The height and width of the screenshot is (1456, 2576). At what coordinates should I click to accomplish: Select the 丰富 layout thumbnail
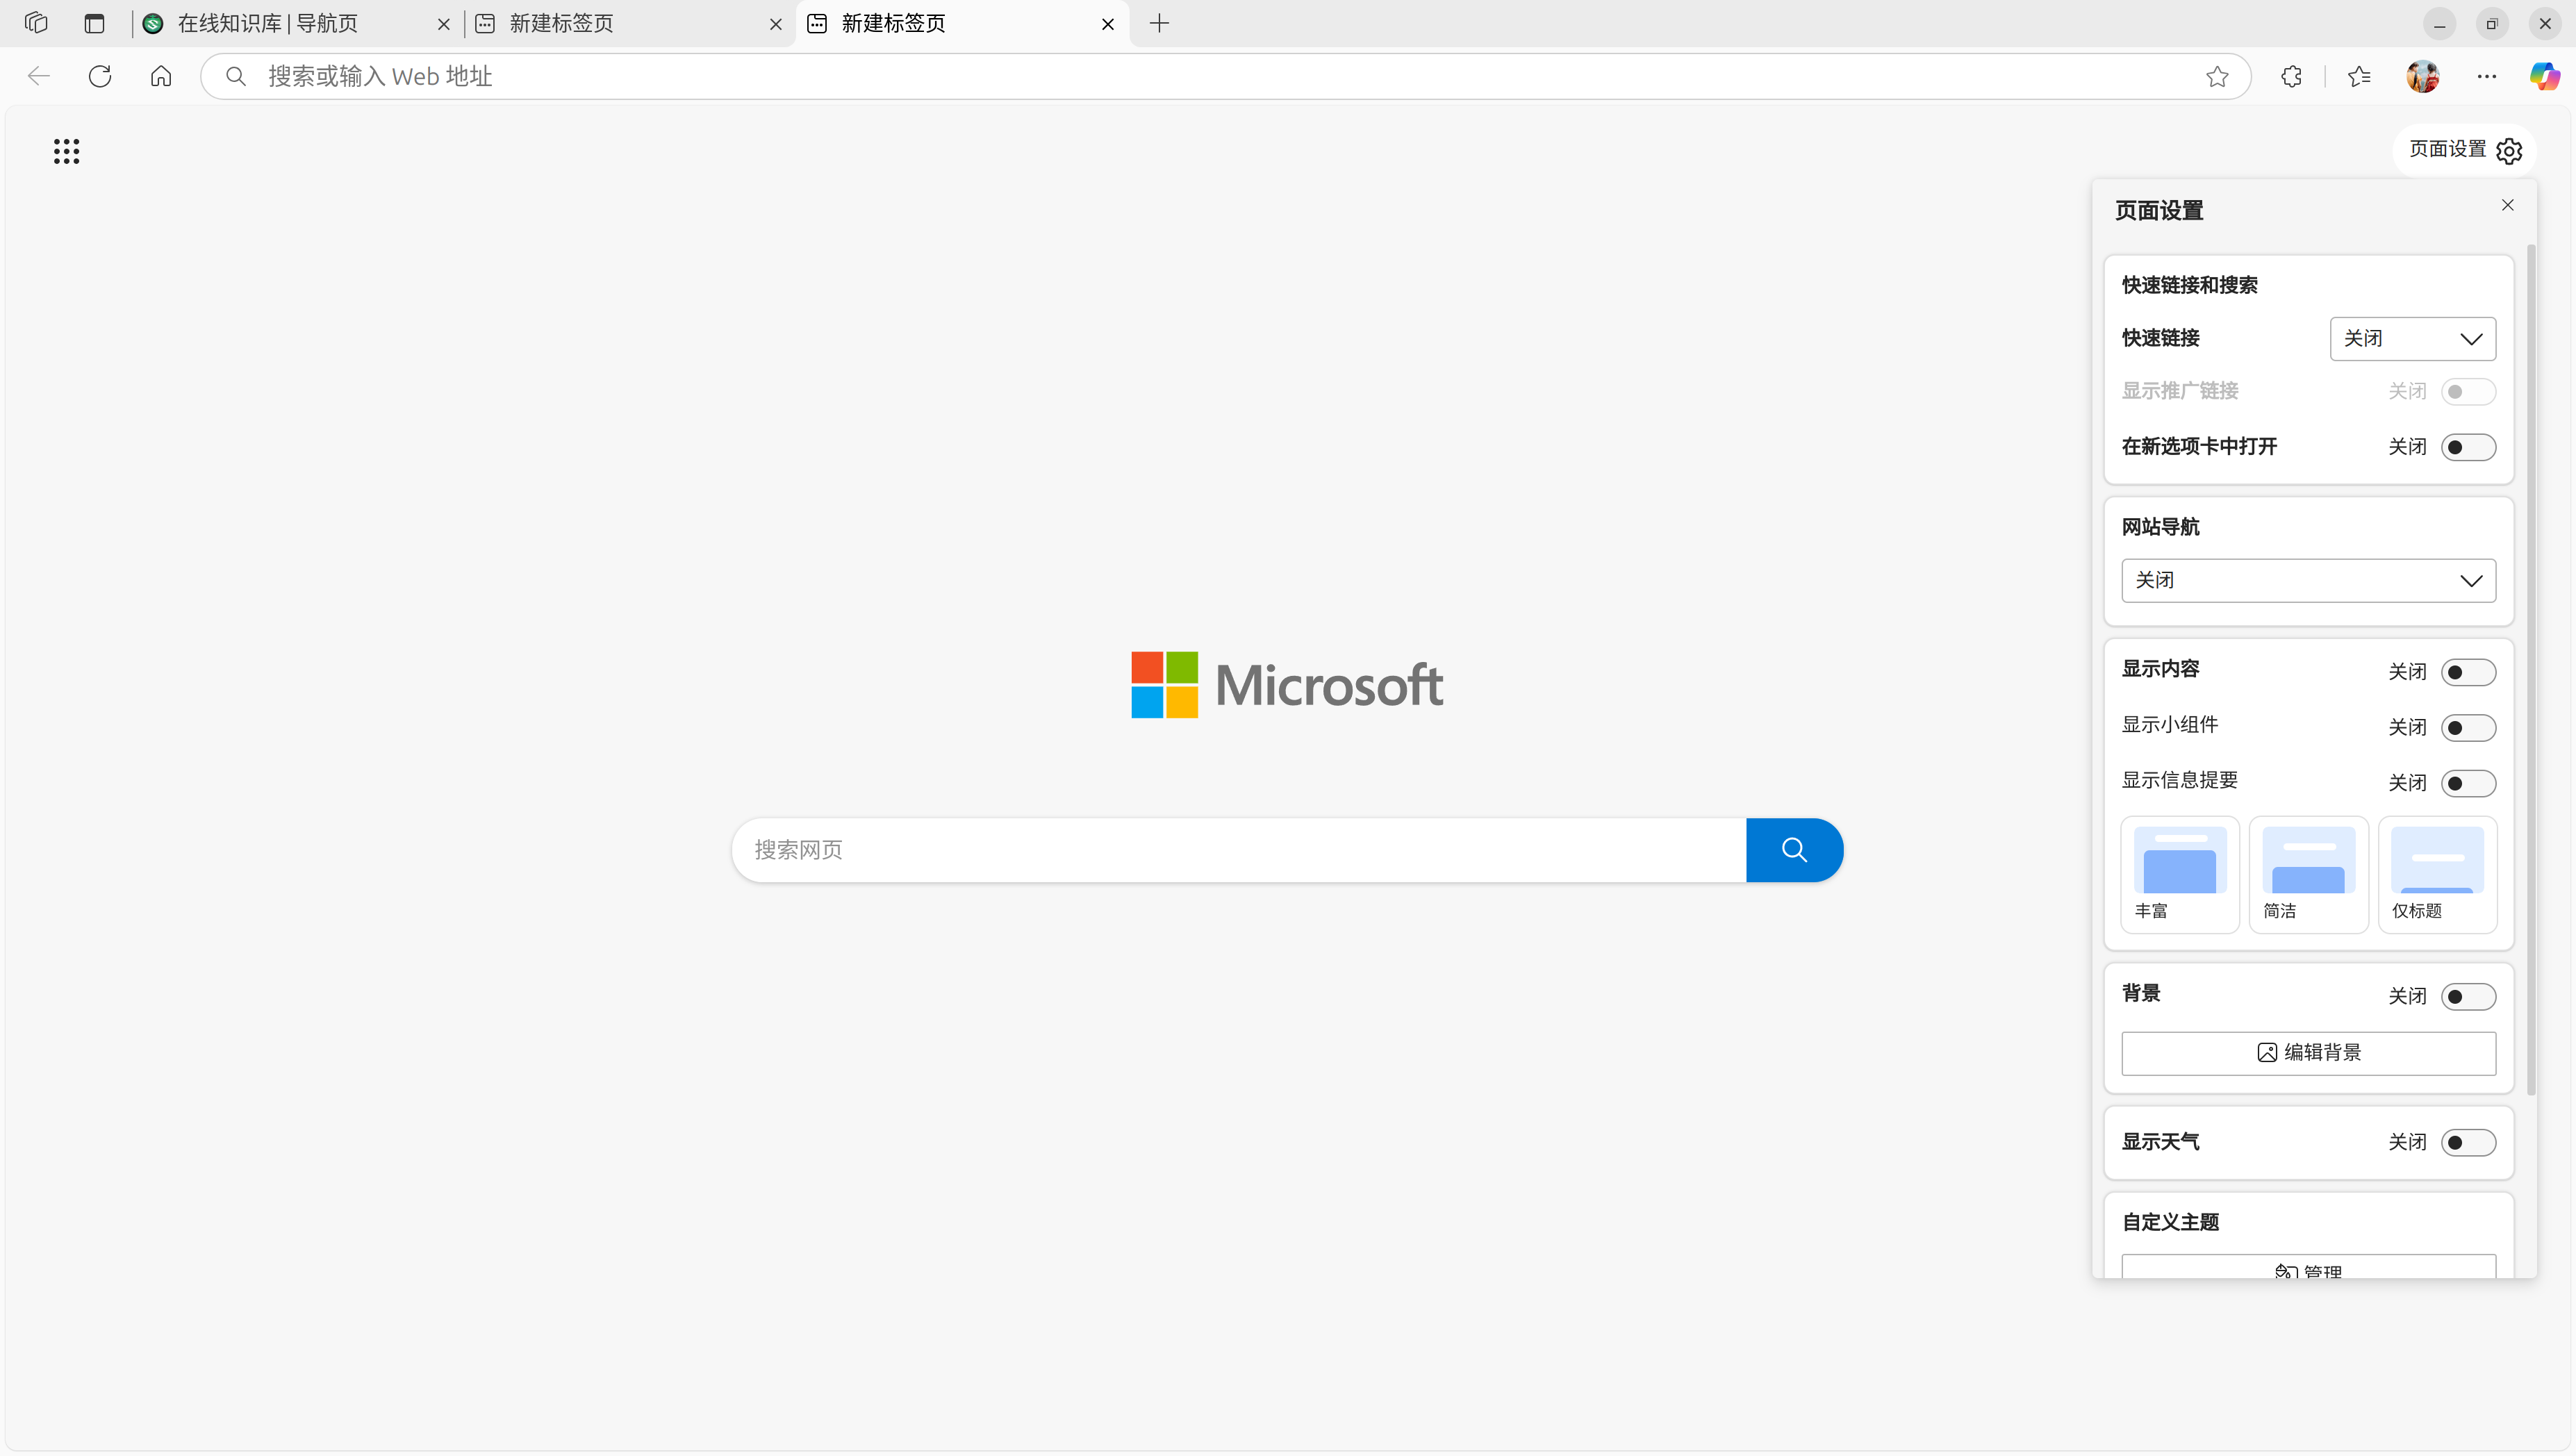2180,875
